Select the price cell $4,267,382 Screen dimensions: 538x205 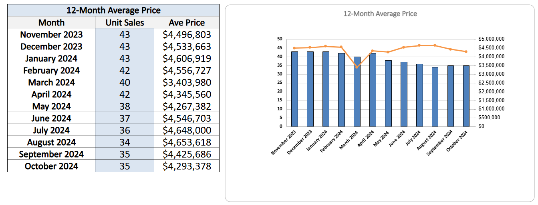pos(187,106)
